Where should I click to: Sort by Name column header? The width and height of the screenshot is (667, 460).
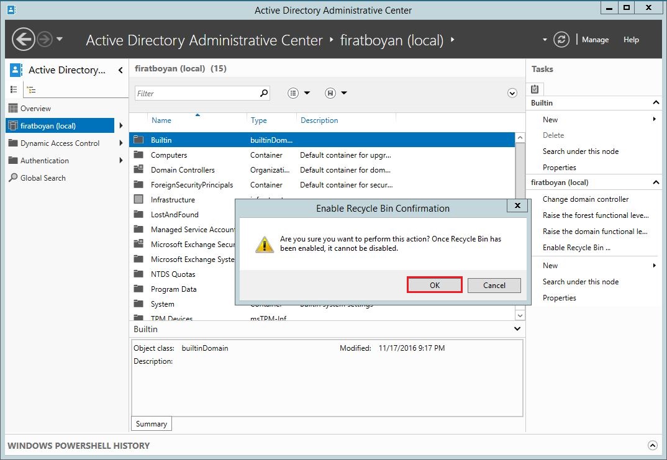click(x=161, y=120)
